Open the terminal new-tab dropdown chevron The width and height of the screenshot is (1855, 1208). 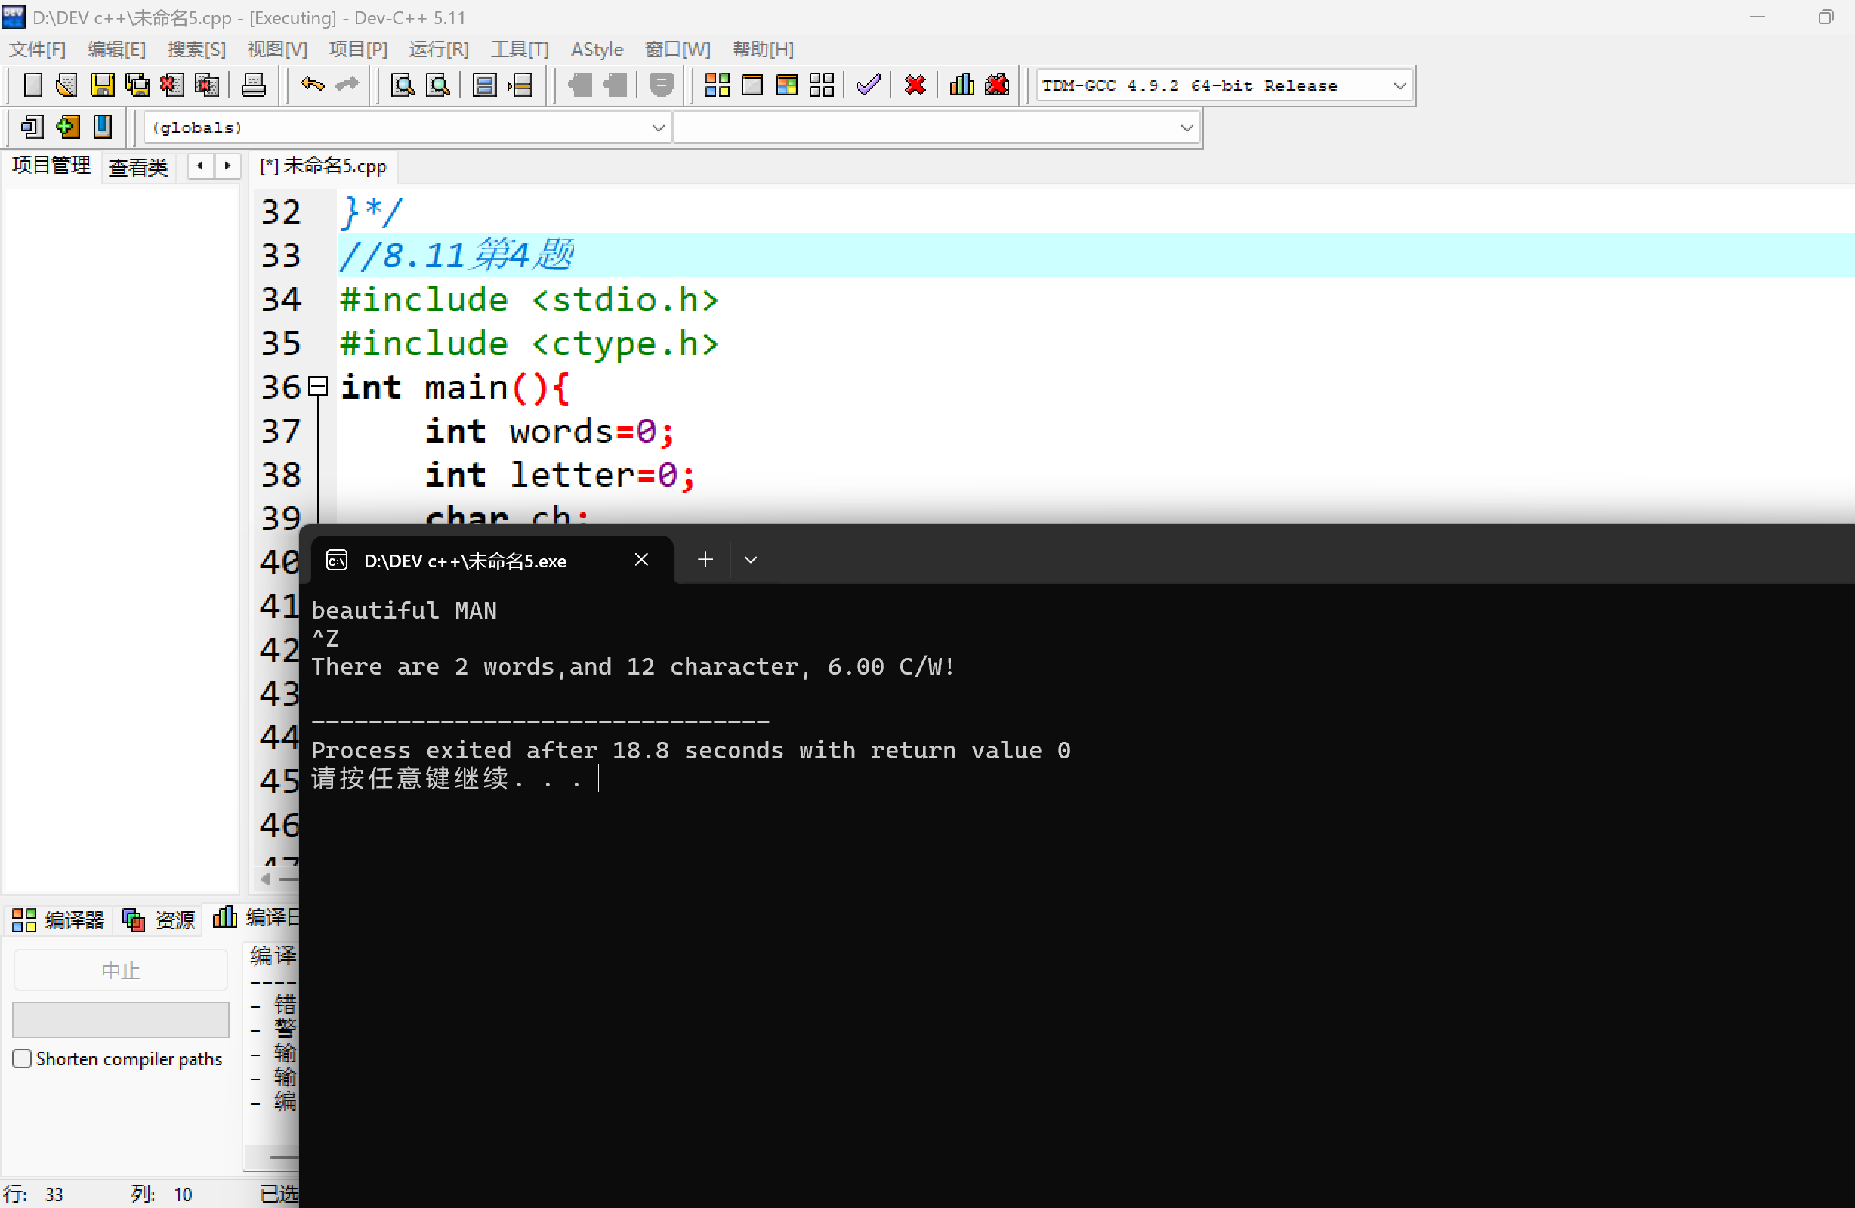(x=751, y=560)
